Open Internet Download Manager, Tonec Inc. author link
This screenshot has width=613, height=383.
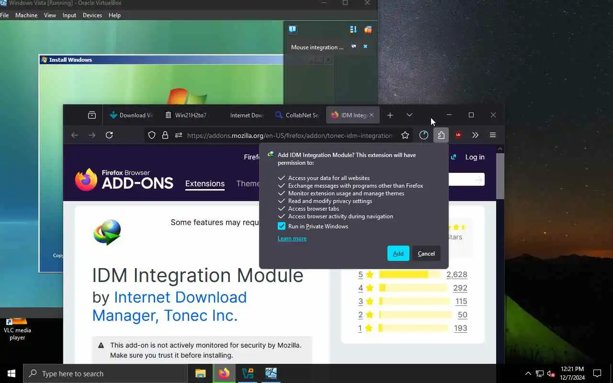[170, 306]
